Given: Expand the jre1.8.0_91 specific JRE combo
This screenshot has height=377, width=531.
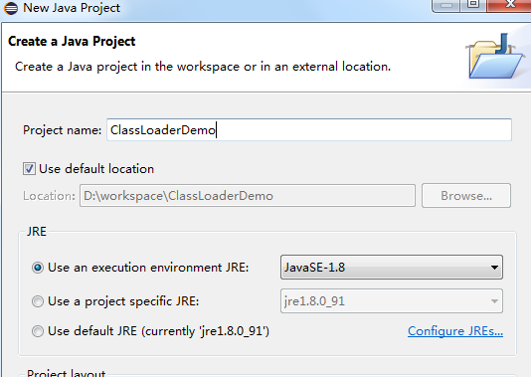Looking at the screenshot, I should [x=392, y=301].
